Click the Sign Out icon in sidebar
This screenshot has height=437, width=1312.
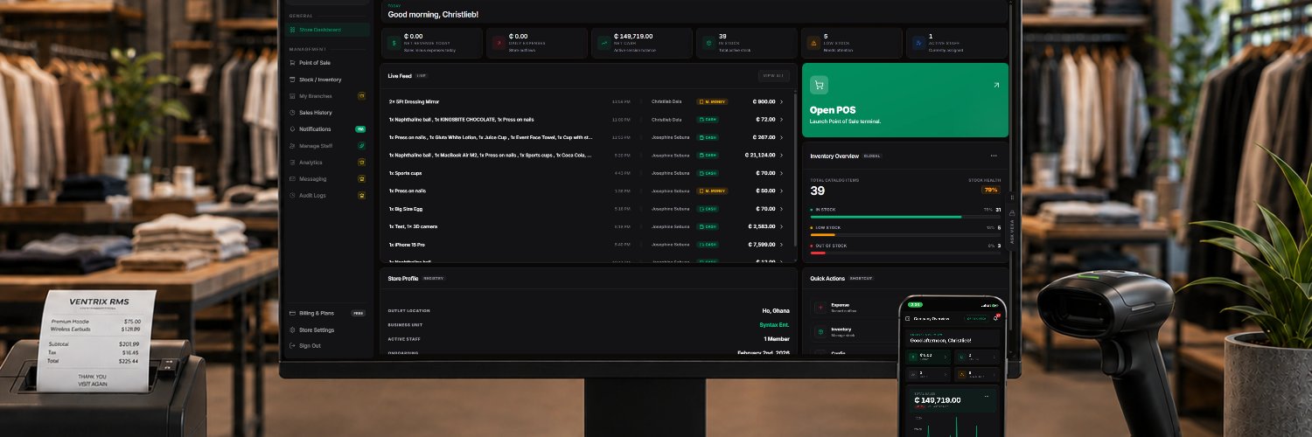click(x=292, y=346)
